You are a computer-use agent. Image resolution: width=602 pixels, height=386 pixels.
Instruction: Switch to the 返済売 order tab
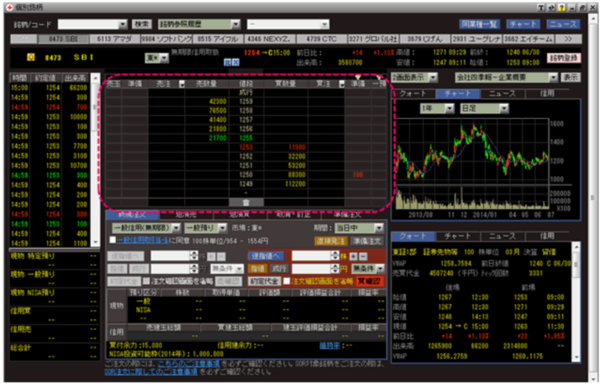(187, 215)
